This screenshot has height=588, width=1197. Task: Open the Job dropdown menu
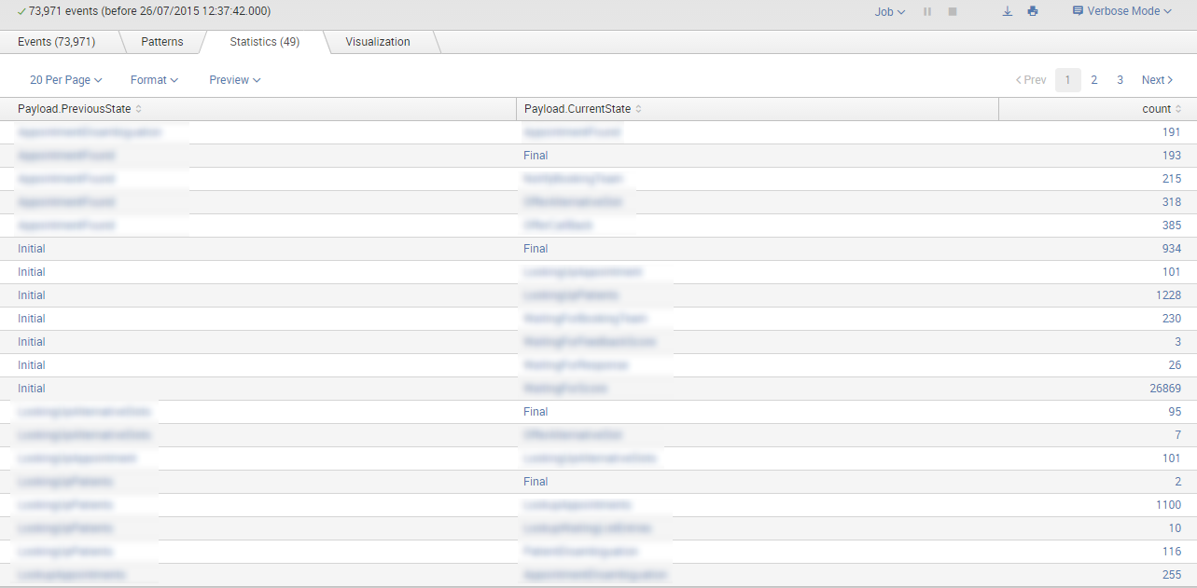pos(889,12)
